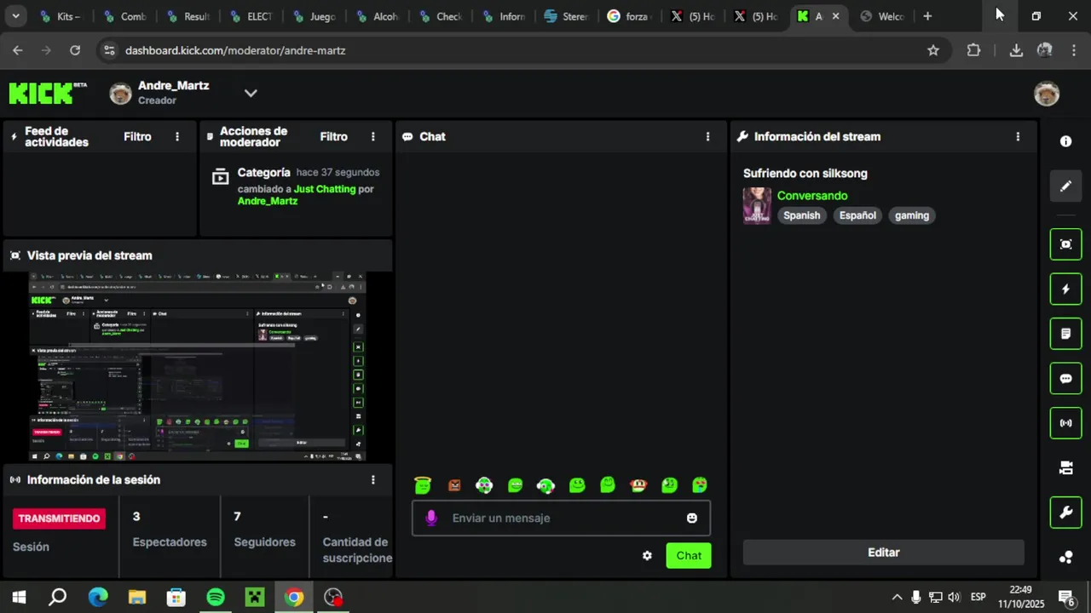1091x613 pixels.
Task: Open Minecraft from the taskbar
Action: tap(255, 597)
